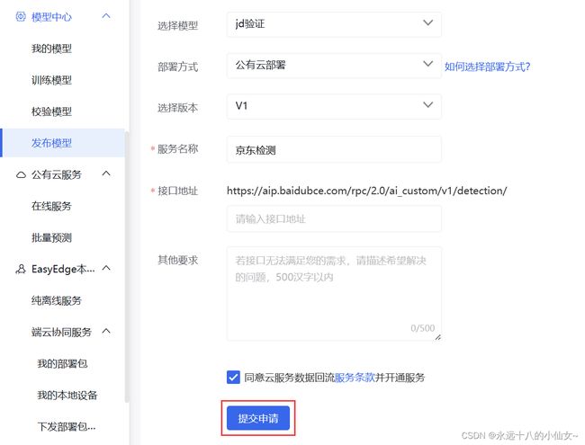Click the 公有云服务 cloud icon

pos(21,174)
